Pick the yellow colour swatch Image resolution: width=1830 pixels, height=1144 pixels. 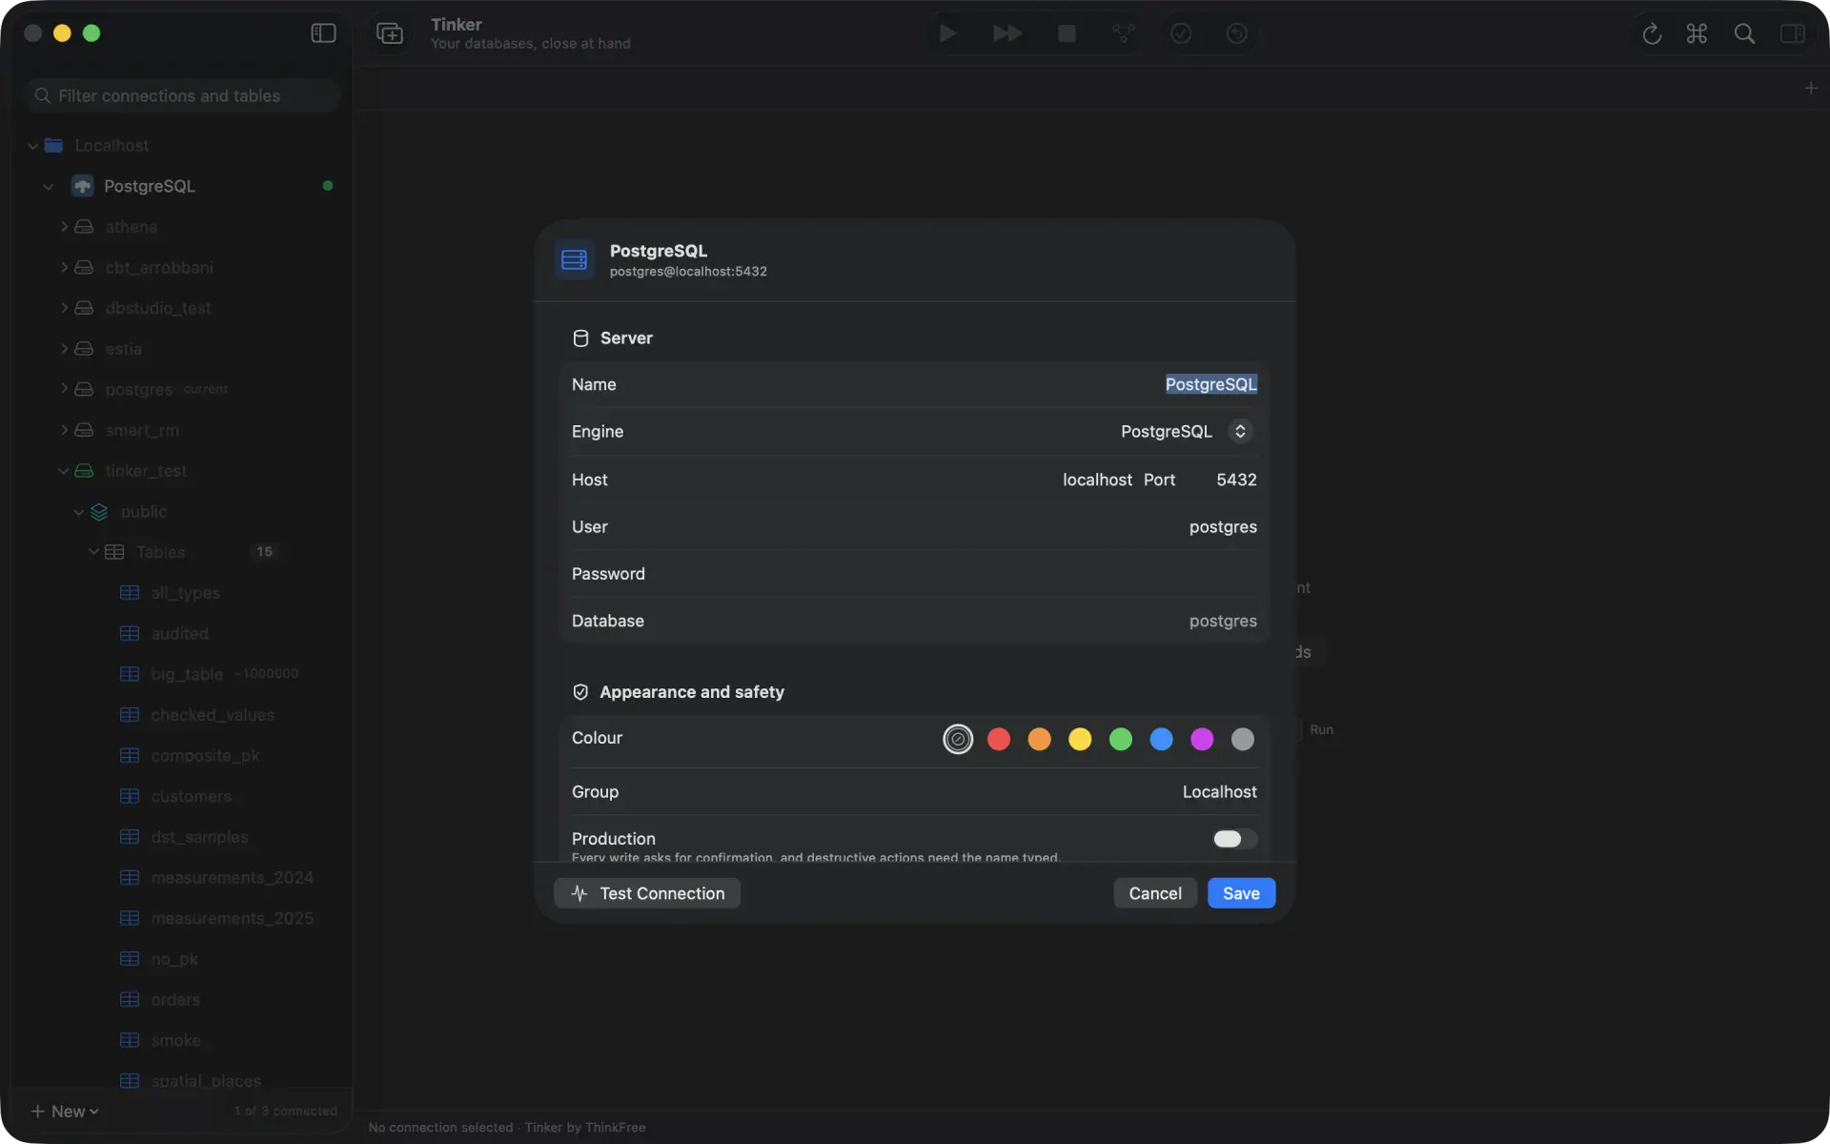1080,739
